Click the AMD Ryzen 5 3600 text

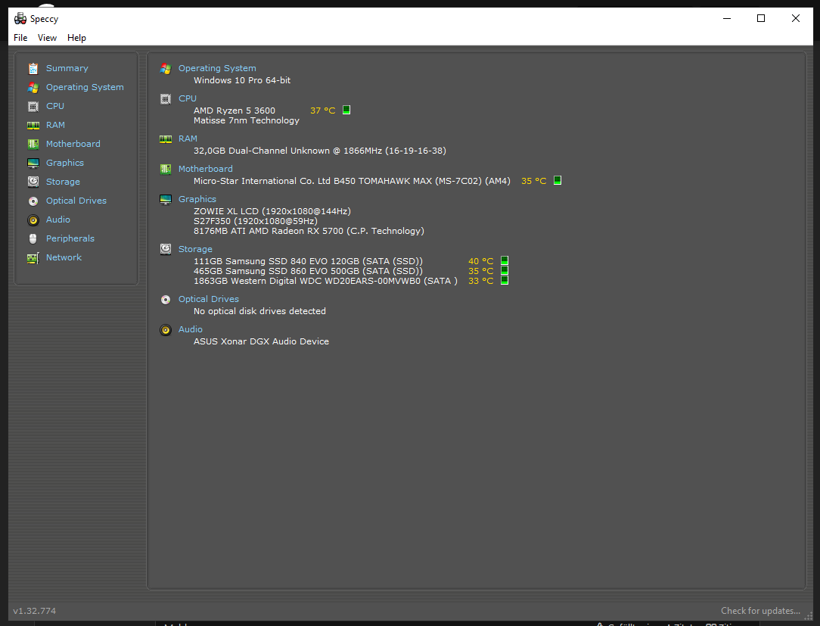(x=235, y=111)
